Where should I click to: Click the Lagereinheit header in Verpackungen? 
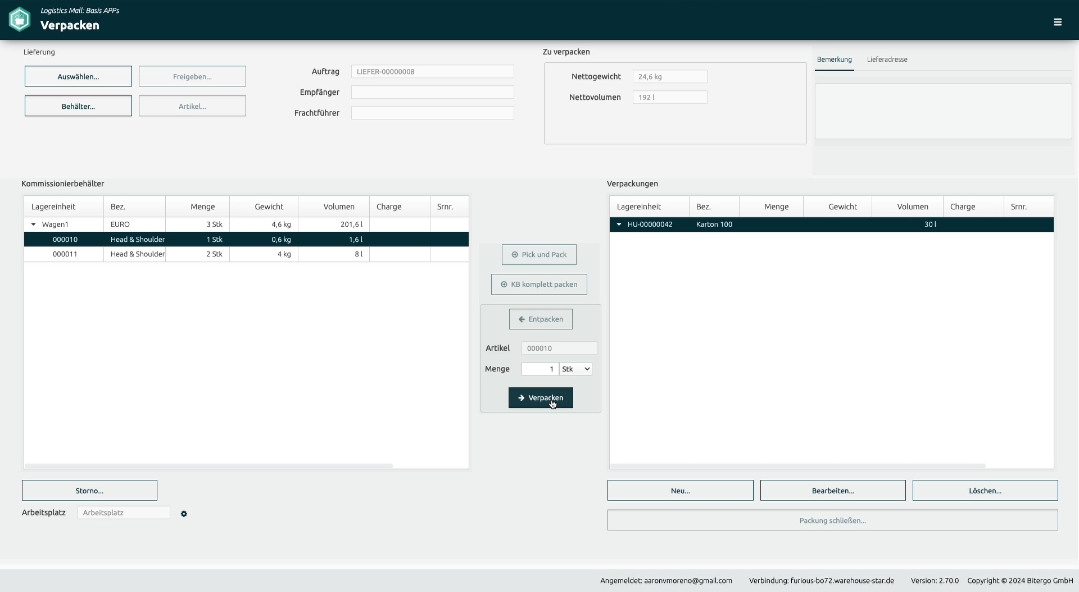650,206
